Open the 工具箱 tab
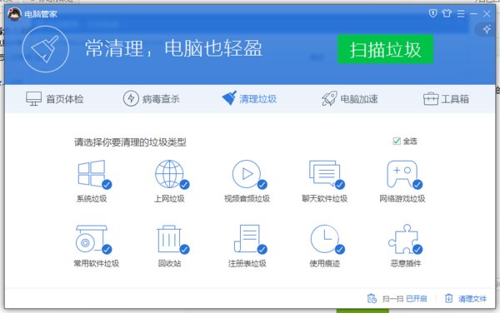 point(446,99)
